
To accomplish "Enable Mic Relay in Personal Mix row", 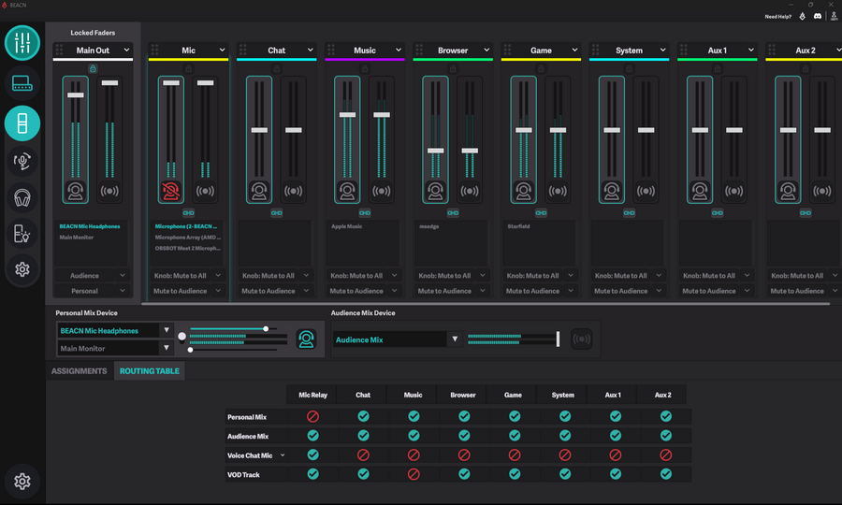I will point(313,416).
